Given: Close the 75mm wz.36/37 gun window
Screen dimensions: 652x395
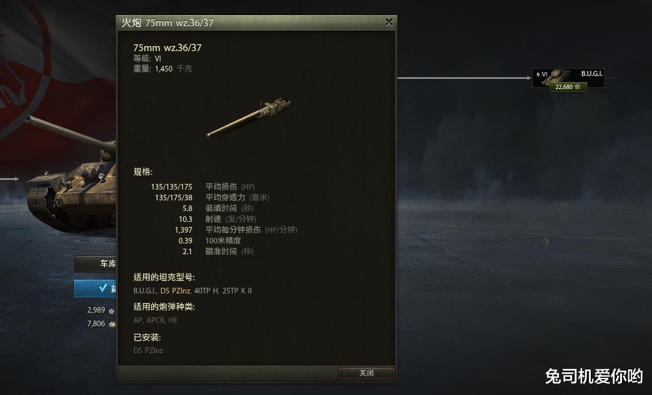Looking at the screenshot, I should [389, 22].
